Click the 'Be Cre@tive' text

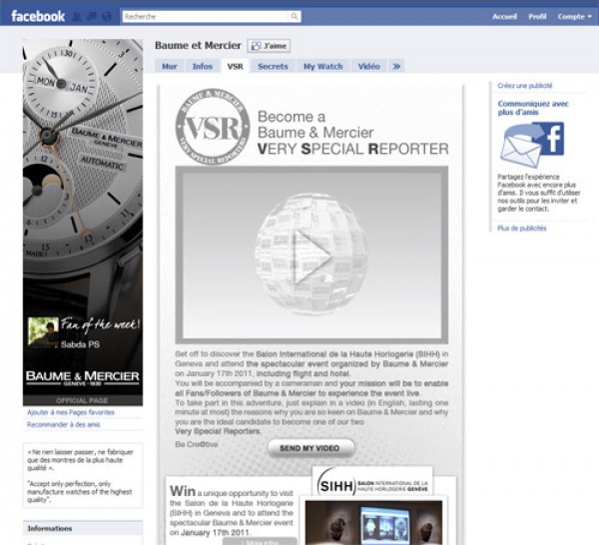[197, 444]
